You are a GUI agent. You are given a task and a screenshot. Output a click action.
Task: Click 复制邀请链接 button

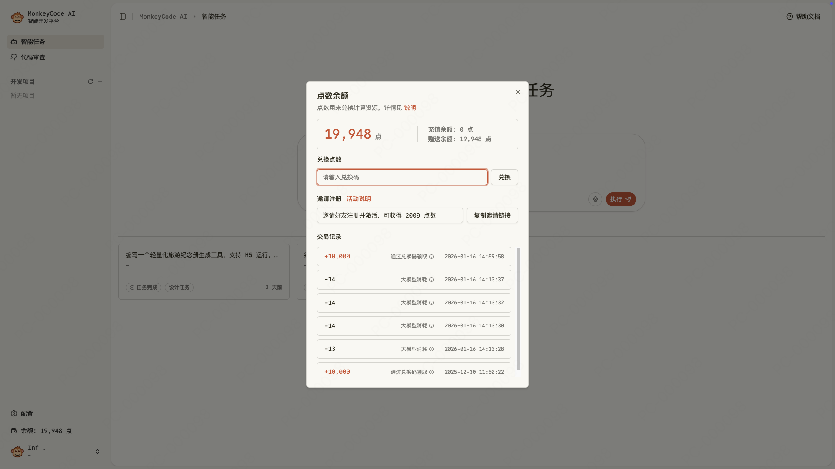click(x=492, y=215)
